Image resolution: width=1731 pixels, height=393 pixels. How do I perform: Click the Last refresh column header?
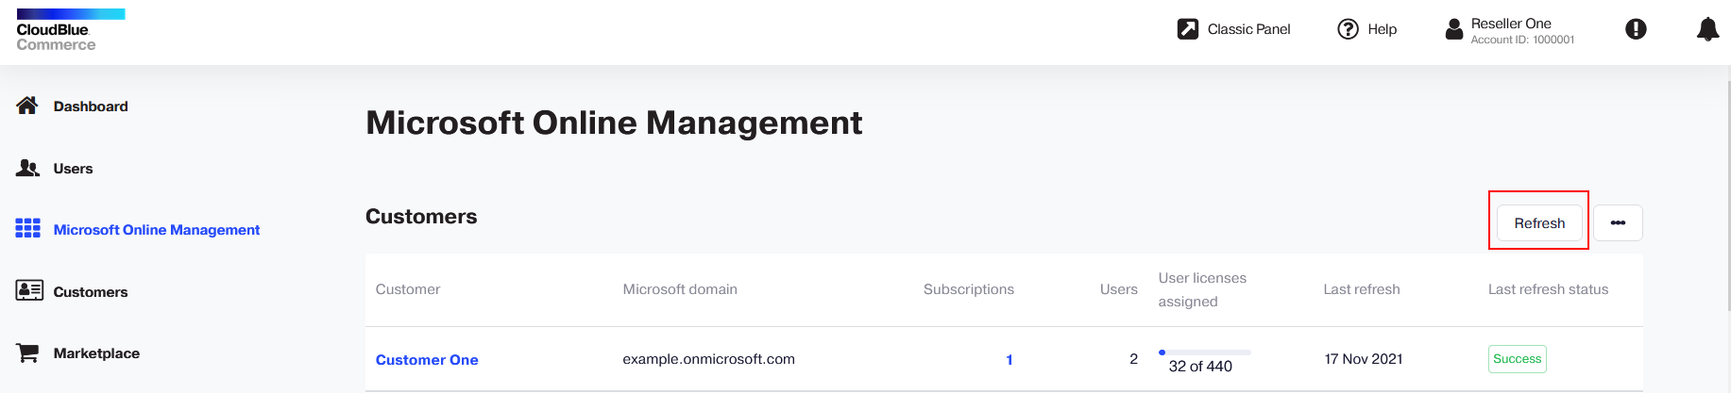pyautogui.click(x=1362, y=289)
